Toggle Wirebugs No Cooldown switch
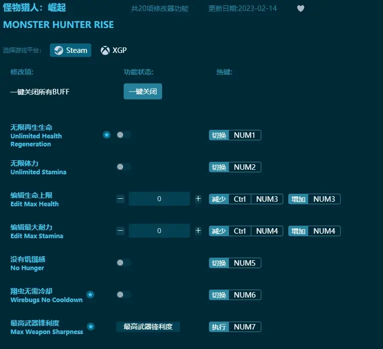Viewport: 383px width, 349px height. tap(123, 295)
